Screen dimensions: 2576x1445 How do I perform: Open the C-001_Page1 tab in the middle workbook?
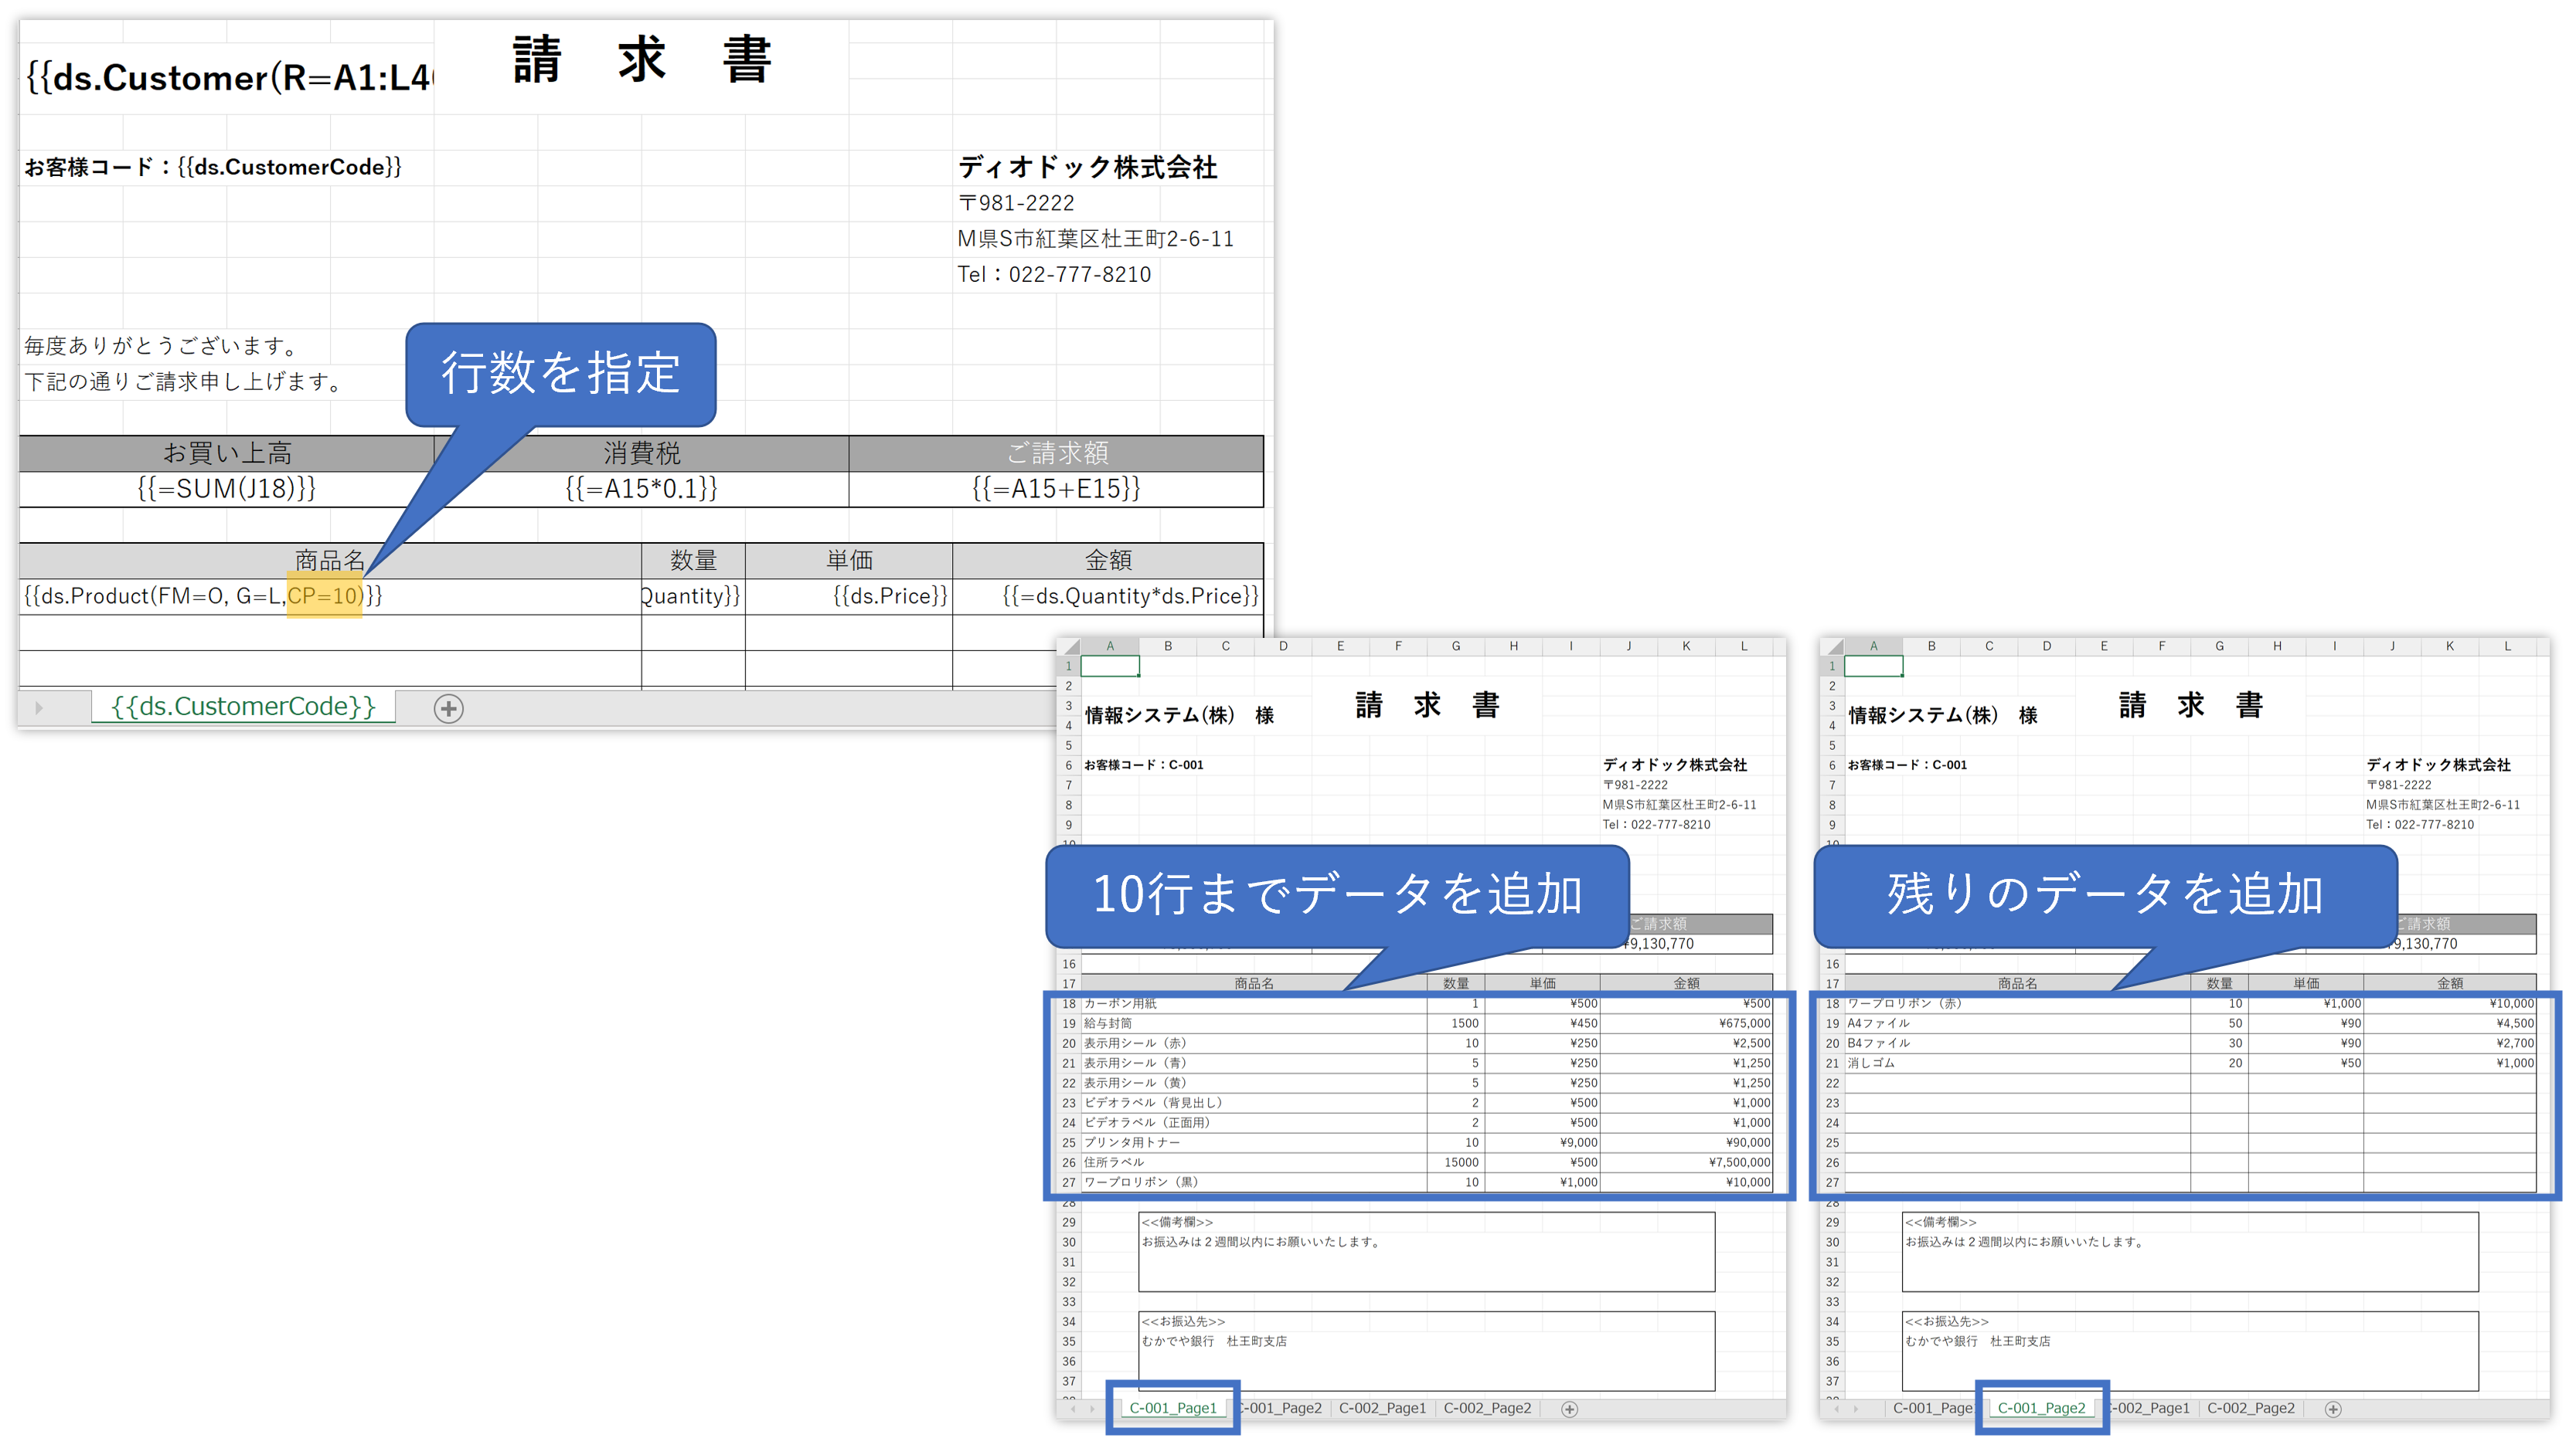pyautogui.click(x=1173, y=1408)
